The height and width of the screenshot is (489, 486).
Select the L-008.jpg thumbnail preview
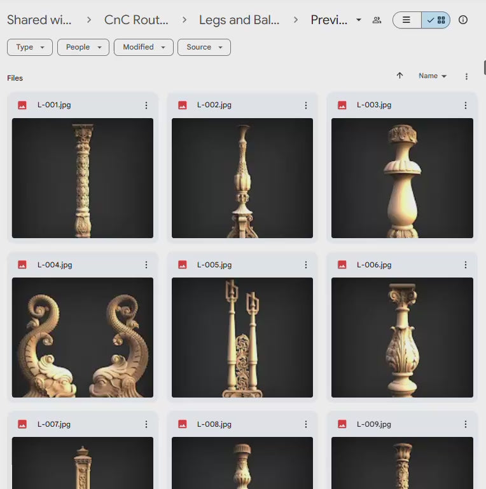(x=242, y=463)
